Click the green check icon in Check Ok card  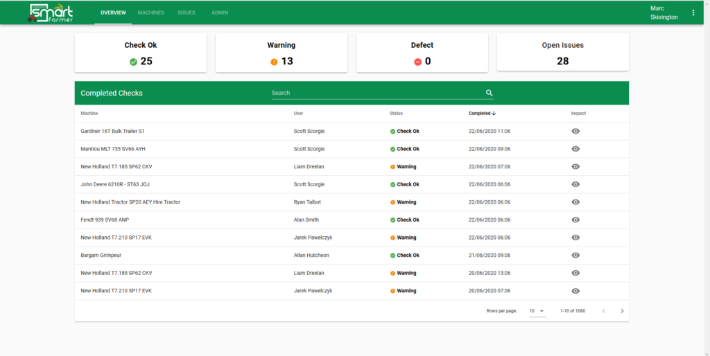click(133, 62)
